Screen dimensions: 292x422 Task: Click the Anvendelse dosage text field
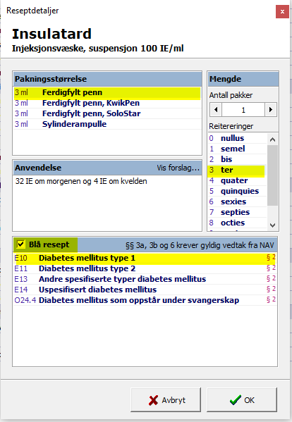(x=107, y=203)
